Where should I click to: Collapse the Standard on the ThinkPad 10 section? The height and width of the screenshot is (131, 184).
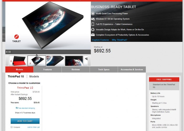pos(151,86)
